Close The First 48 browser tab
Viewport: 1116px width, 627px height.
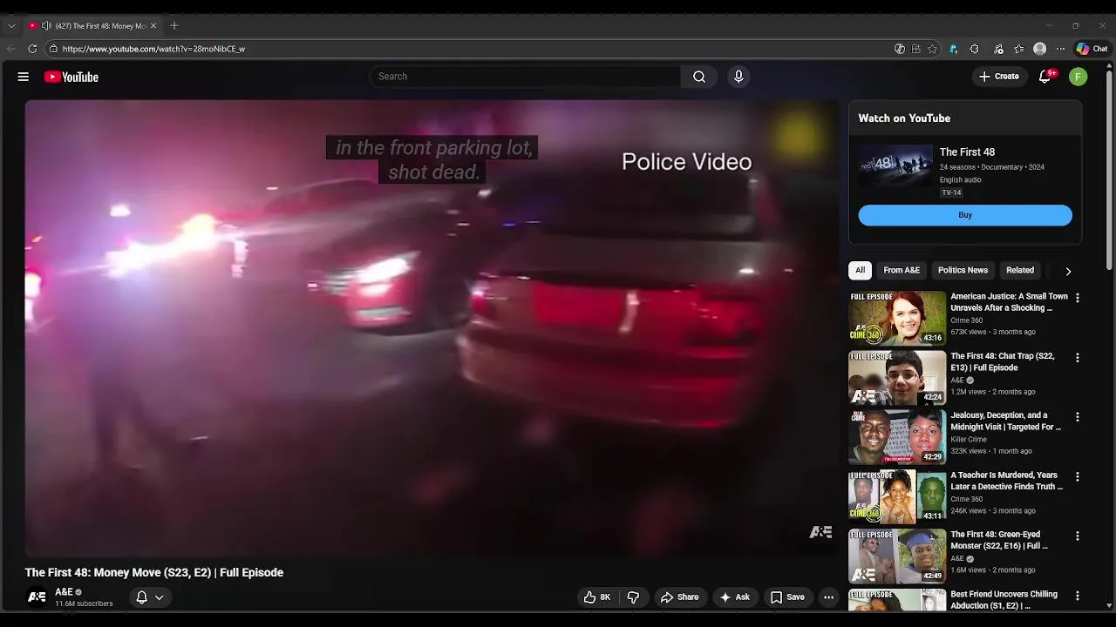pos(153,26)
